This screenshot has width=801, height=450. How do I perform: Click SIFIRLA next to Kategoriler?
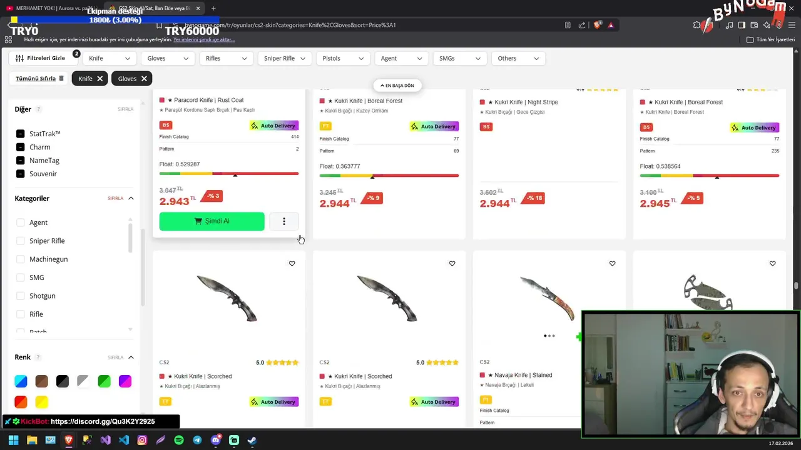click(x=116, y=198)
